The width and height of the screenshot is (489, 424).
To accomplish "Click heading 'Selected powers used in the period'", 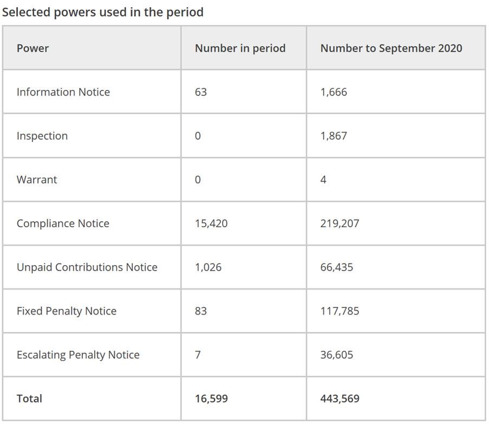I will [102, 12].
